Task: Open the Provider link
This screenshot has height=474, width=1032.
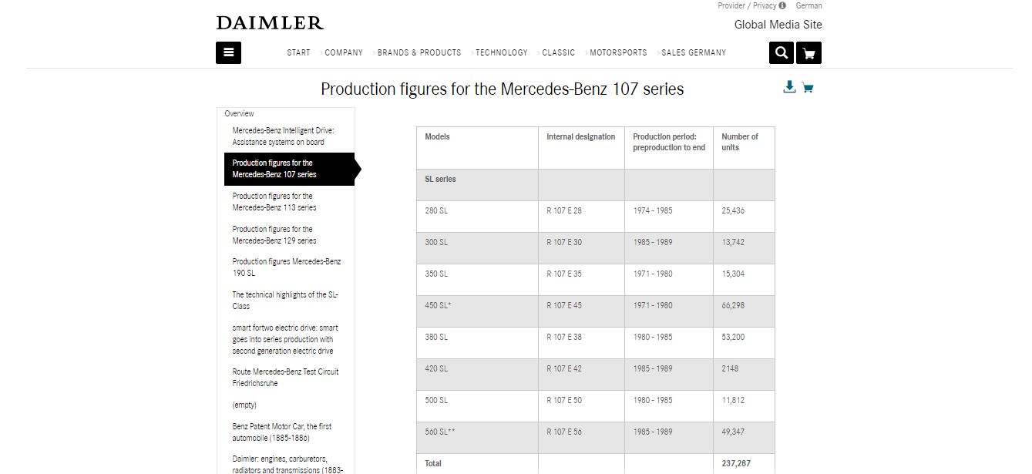Action: point(731,5)
